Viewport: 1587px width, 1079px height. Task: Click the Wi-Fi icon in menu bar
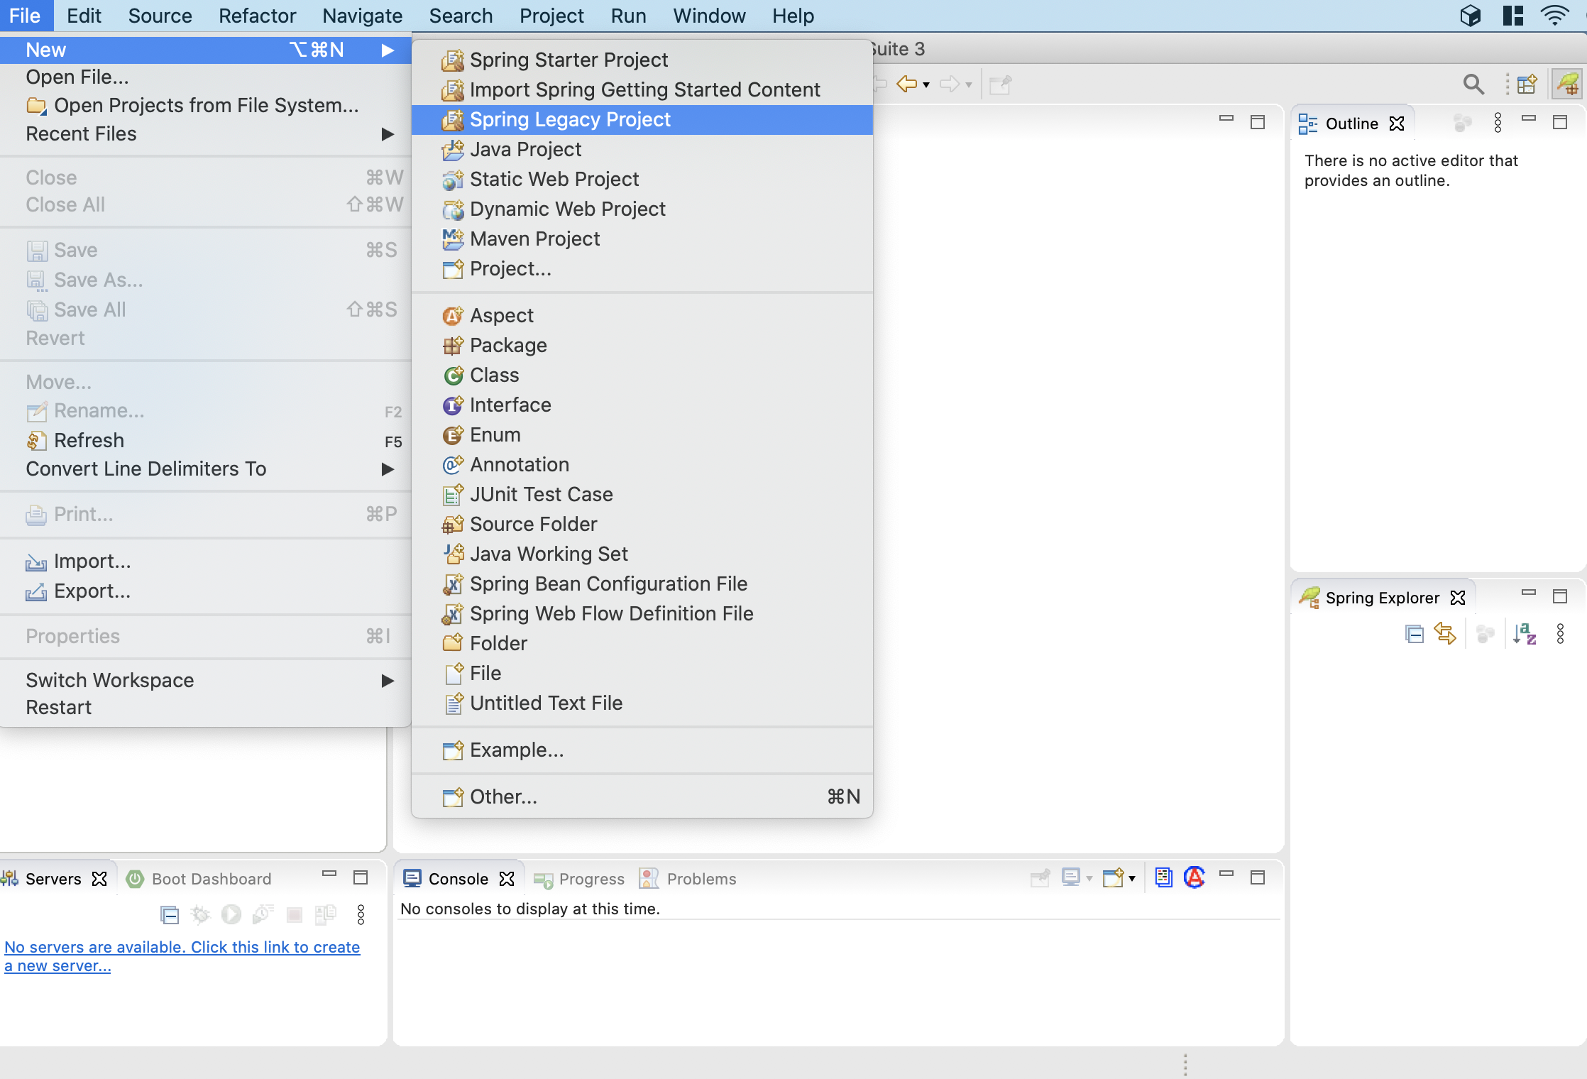1554,16
